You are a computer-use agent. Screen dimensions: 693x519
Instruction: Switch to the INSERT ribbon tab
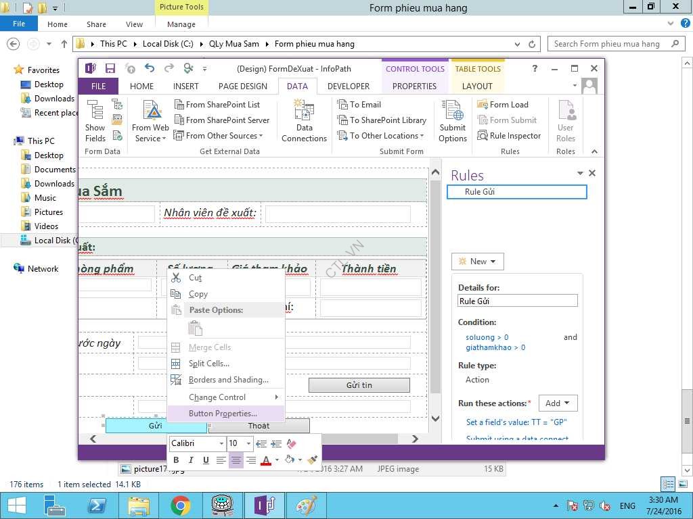pos(185,86)
